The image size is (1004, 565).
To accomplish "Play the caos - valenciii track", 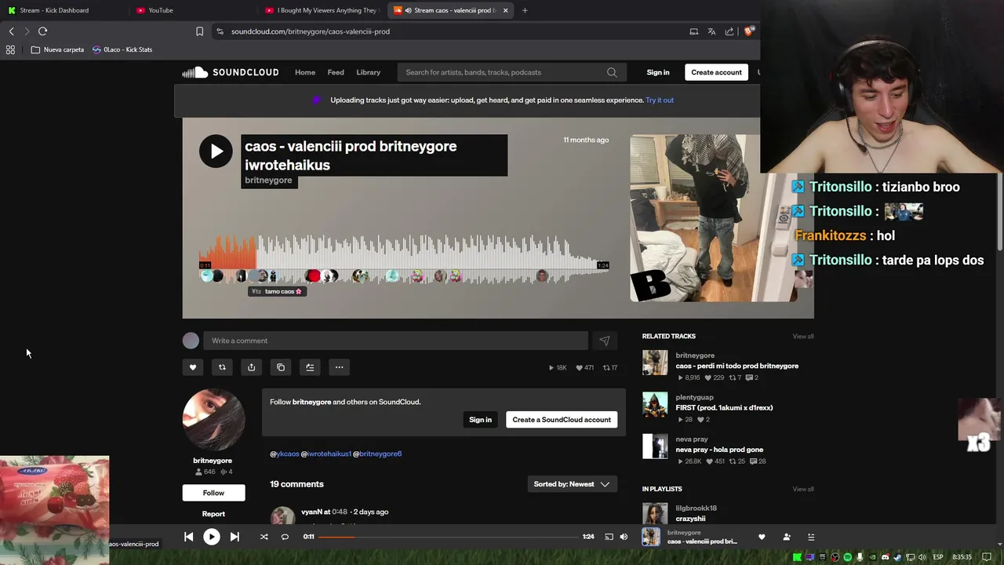I will pyautogui.click(x=216, y=151).
